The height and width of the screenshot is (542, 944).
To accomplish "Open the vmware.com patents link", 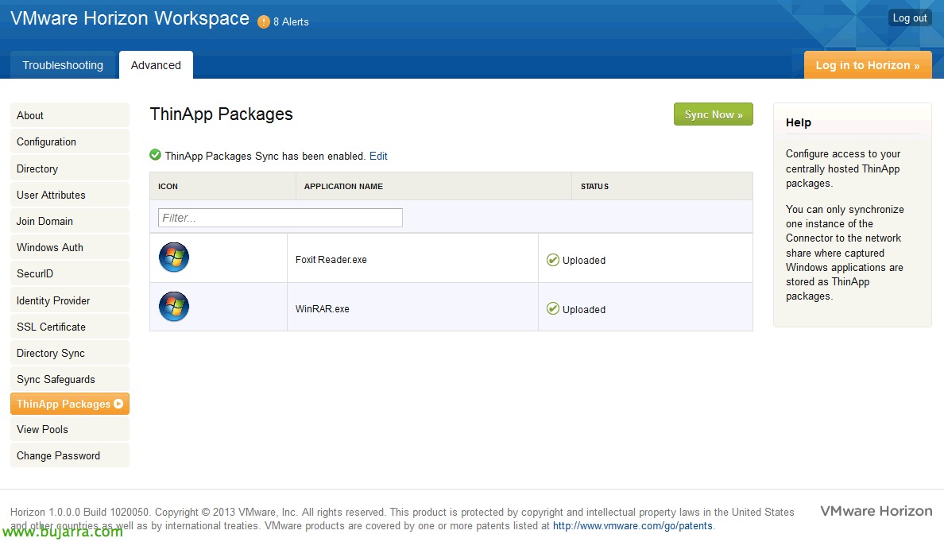I will [633, 526].
